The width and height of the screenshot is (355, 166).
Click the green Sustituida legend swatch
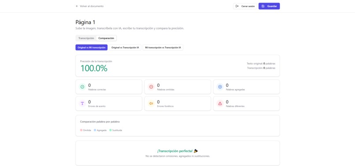(x=111, y=130)
